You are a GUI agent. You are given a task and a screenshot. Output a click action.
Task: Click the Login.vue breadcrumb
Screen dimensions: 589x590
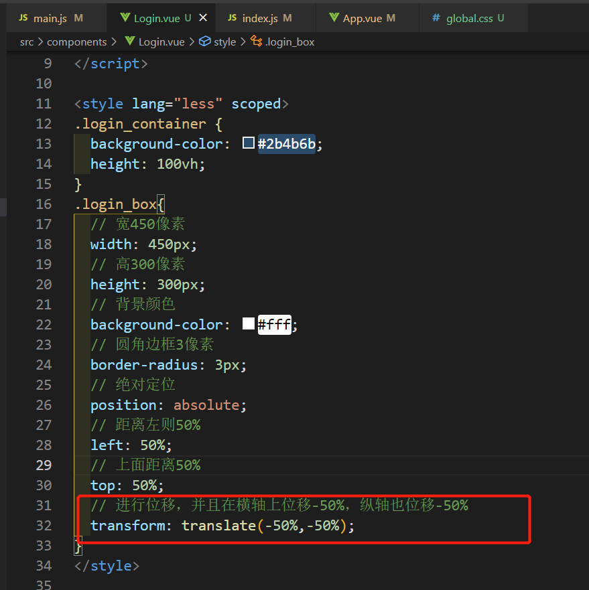[161, 42]
